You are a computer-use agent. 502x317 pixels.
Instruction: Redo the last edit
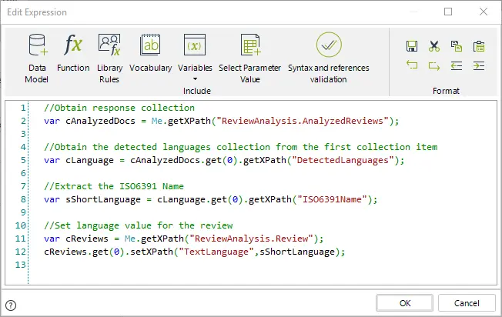tap(434, 66)
